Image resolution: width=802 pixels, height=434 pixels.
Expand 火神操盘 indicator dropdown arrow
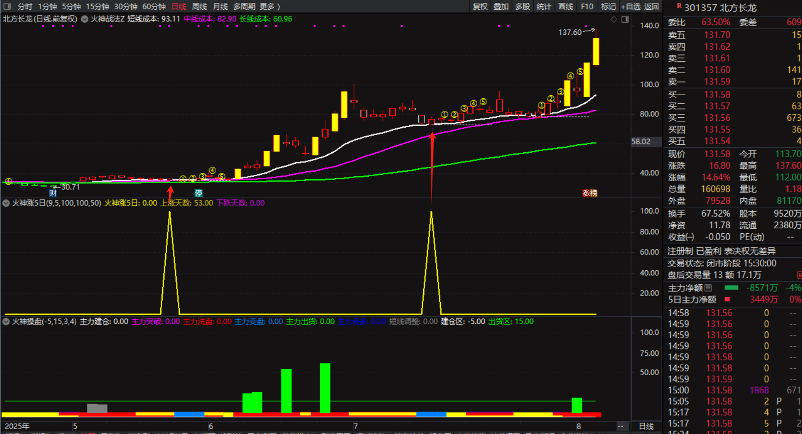tap(6, 322)
